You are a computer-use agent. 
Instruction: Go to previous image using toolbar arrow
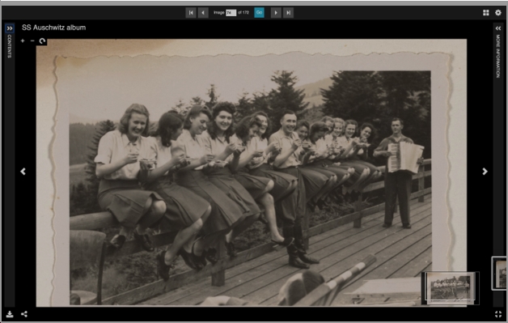203,13
